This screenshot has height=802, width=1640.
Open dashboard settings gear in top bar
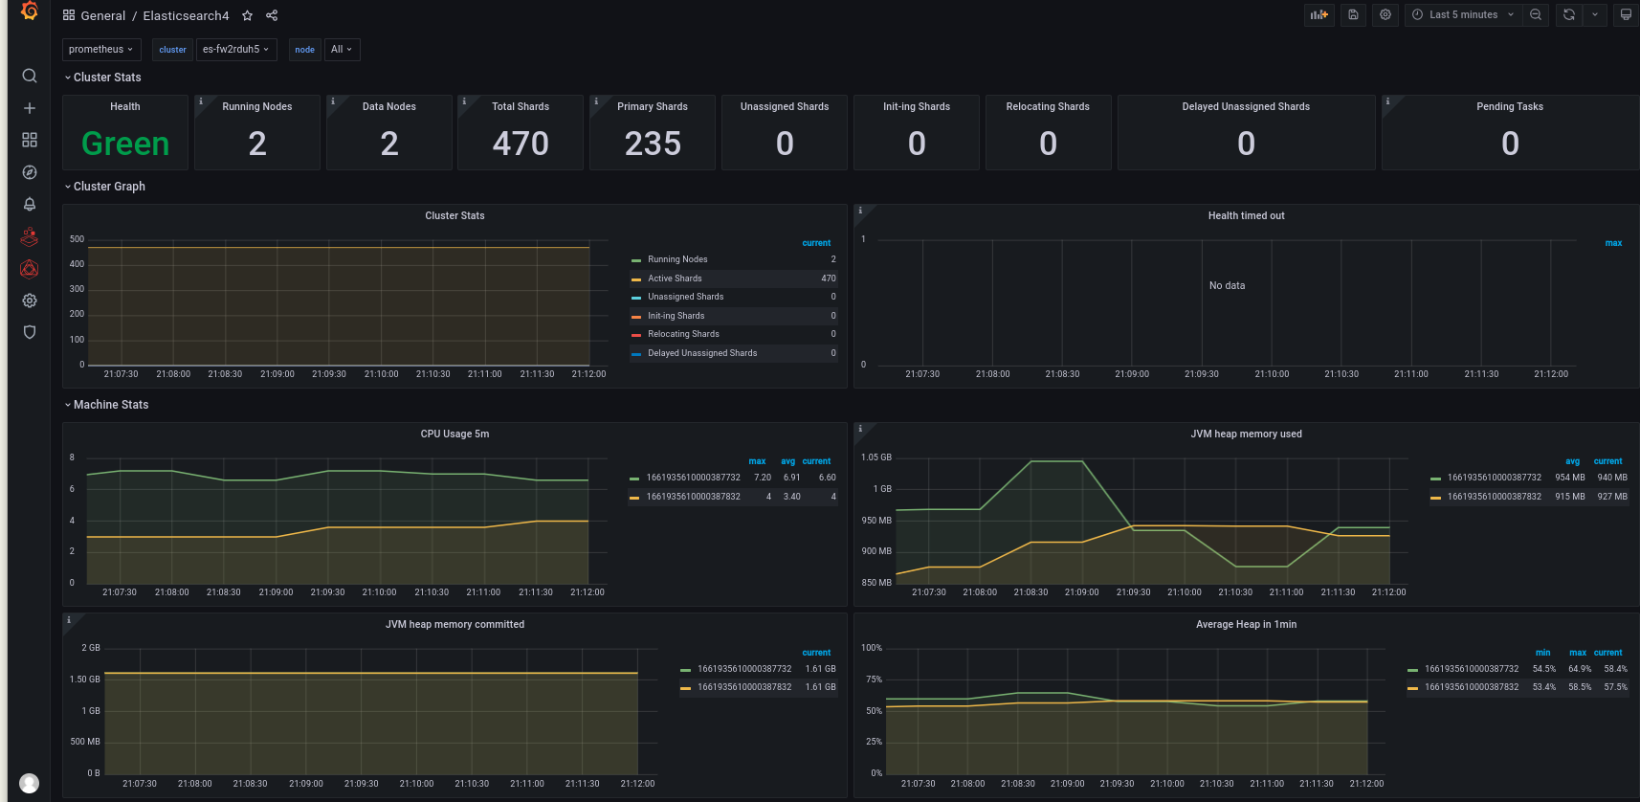click(x=1385, y=14)
